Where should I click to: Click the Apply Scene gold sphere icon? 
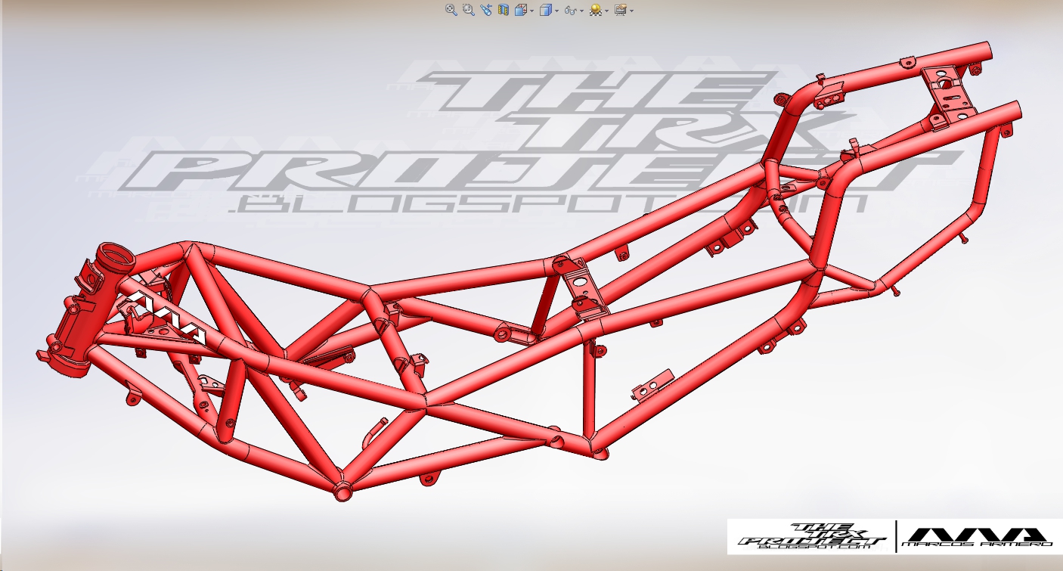click(596, 10)
